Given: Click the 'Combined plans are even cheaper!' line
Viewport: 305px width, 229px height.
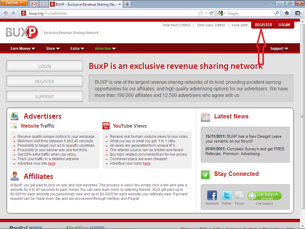Looking at the screenshot, I should point(139,159).
